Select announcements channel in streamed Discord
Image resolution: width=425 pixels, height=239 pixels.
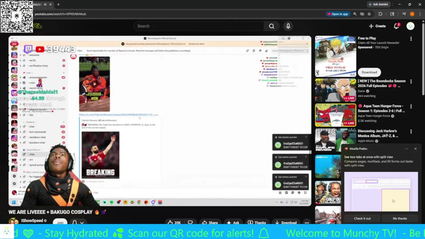pyautogui.click(x=38, y=77)
